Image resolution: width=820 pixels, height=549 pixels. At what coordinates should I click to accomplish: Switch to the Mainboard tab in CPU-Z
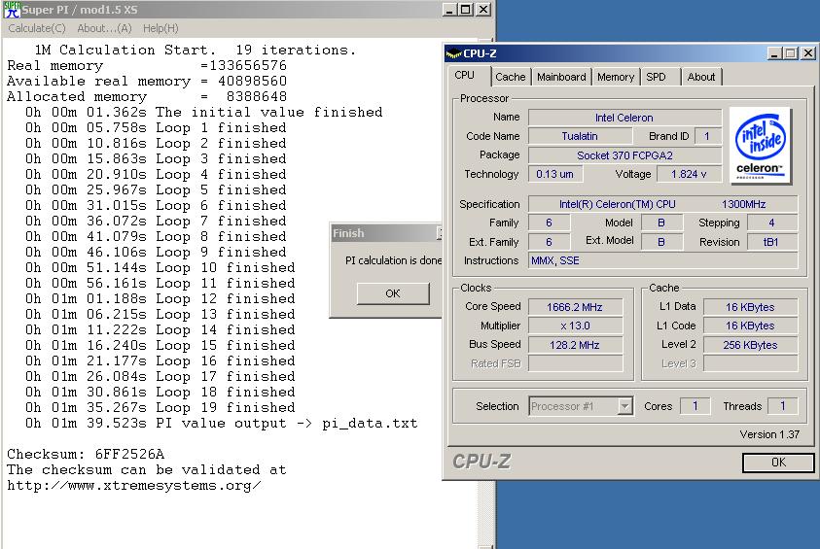[x=561, y=77]
